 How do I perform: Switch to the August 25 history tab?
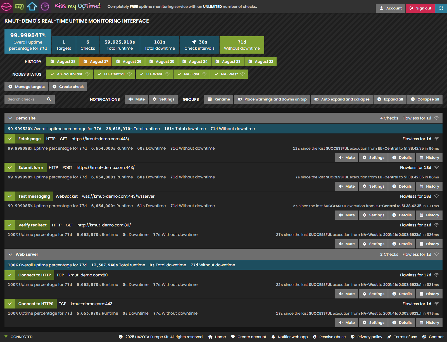click(161, 61)
